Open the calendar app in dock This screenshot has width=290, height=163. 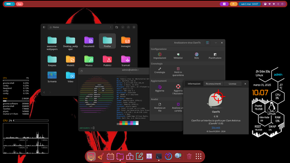click(x=111, y=156)
